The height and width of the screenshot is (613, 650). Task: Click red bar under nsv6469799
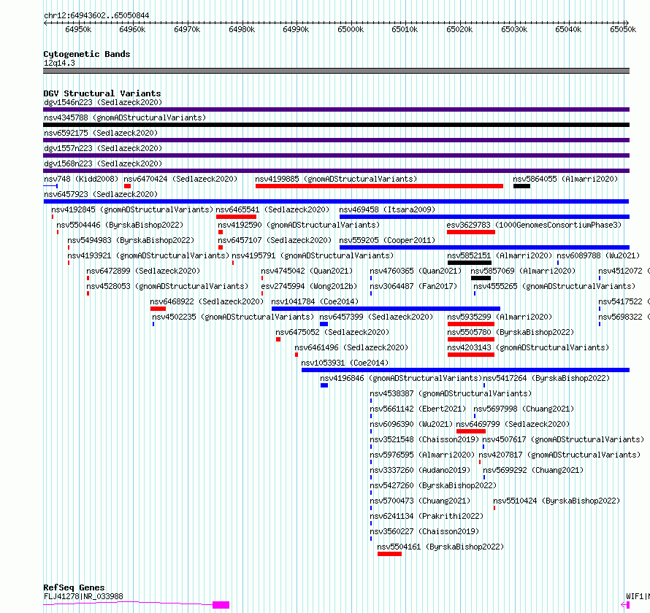click(x=471, y=431)
